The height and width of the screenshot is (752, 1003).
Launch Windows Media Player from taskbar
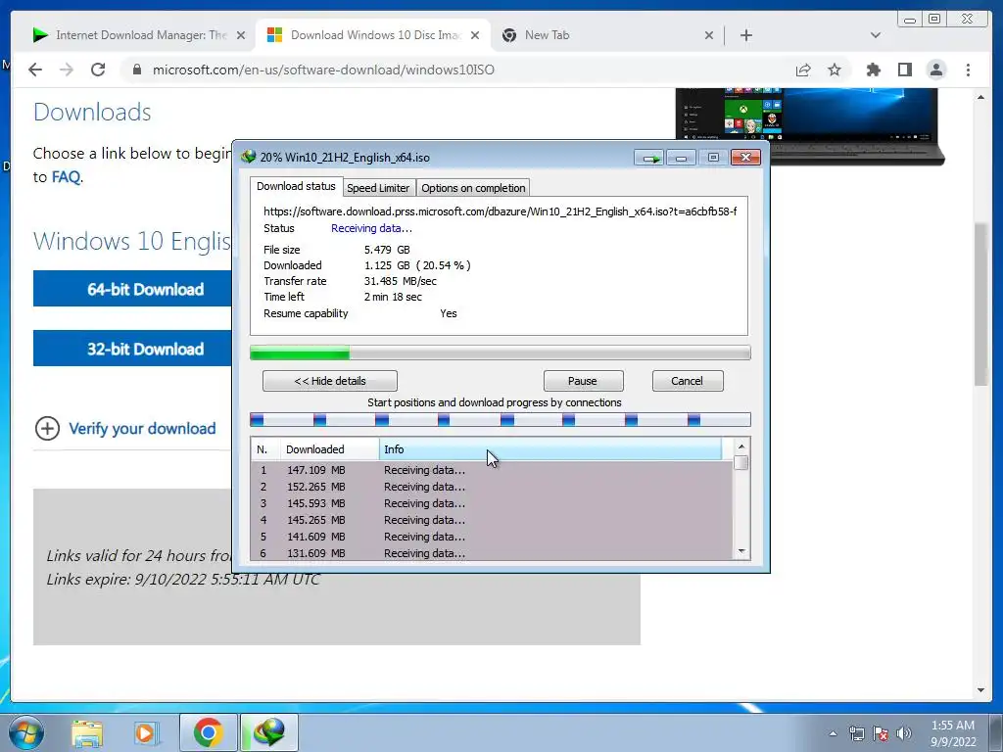tap(146, 732)
